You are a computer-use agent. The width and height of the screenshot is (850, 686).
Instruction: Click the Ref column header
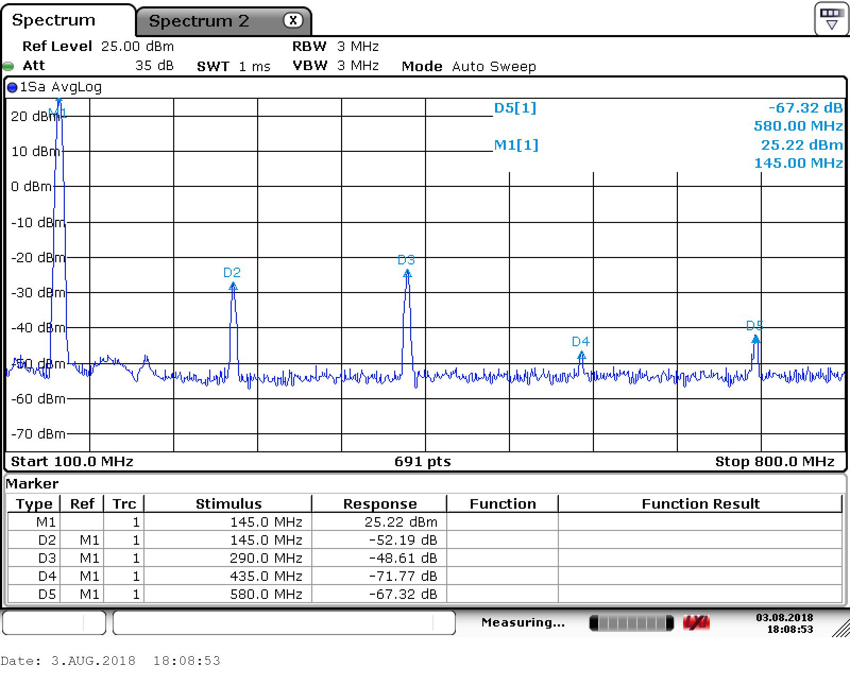coord(82,503)
